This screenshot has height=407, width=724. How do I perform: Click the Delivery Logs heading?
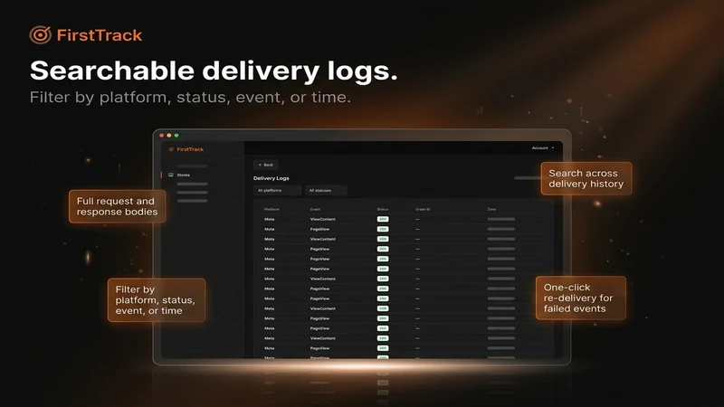click(271, 178)
